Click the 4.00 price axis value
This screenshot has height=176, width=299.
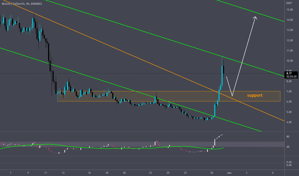point(289,122)
